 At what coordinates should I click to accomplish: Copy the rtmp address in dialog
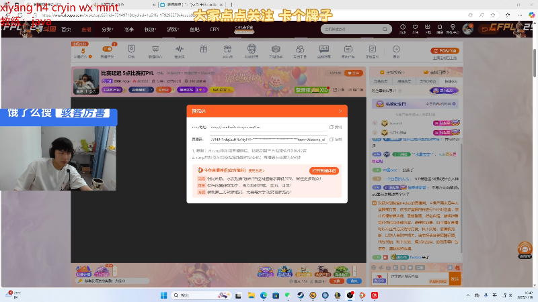pos(336,127)
